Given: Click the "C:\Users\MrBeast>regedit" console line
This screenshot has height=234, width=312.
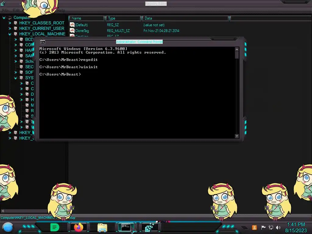Looking at the screenshot, I should pos(69,60).
